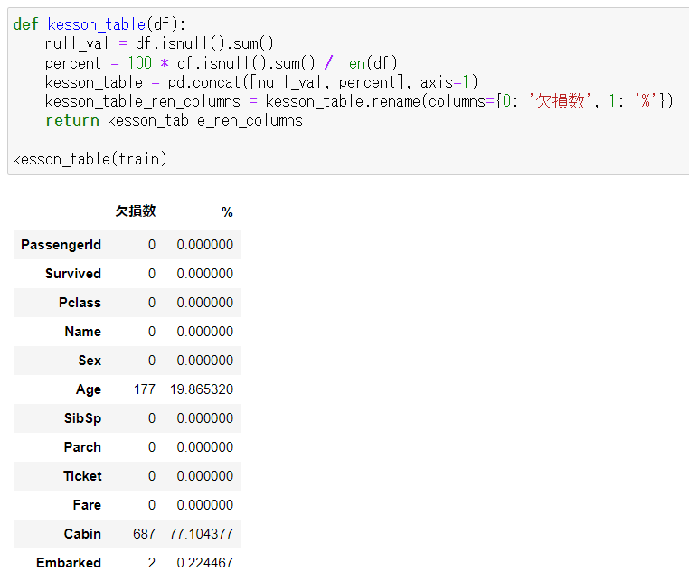
Task: Select the Parch row label
Action: (82, 447)
